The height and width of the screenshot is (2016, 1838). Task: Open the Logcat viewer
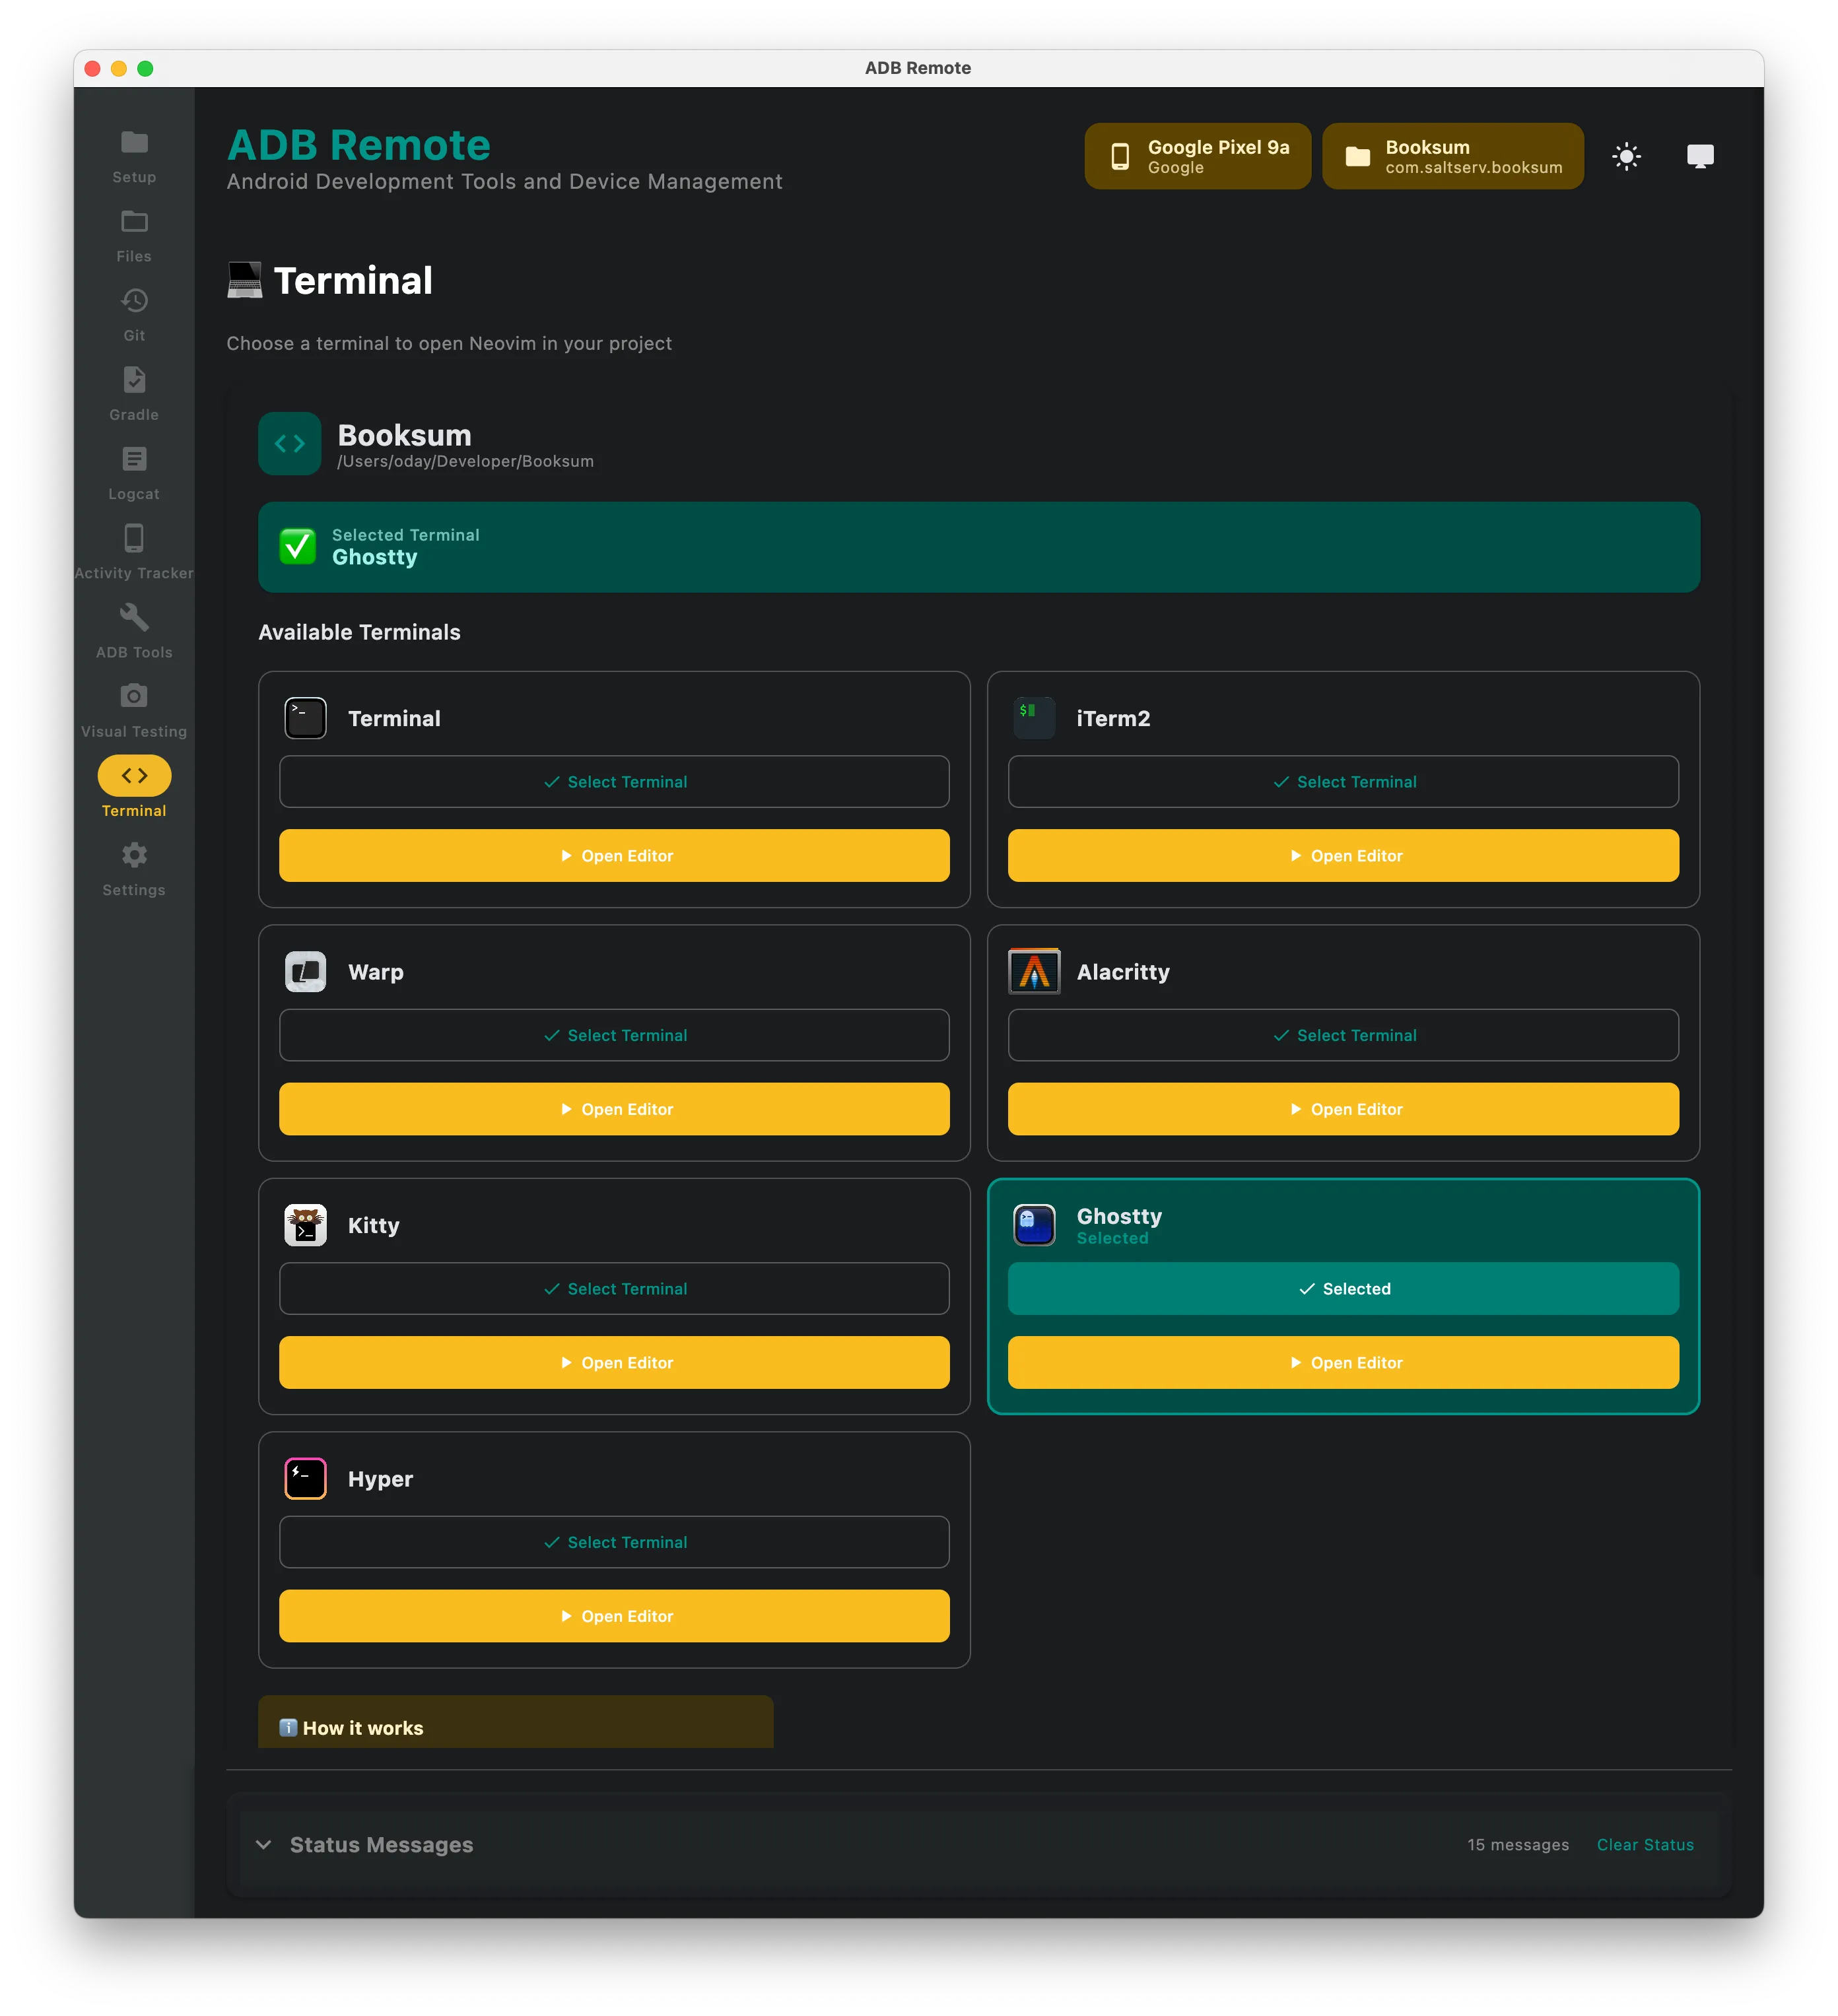point(133,471)
